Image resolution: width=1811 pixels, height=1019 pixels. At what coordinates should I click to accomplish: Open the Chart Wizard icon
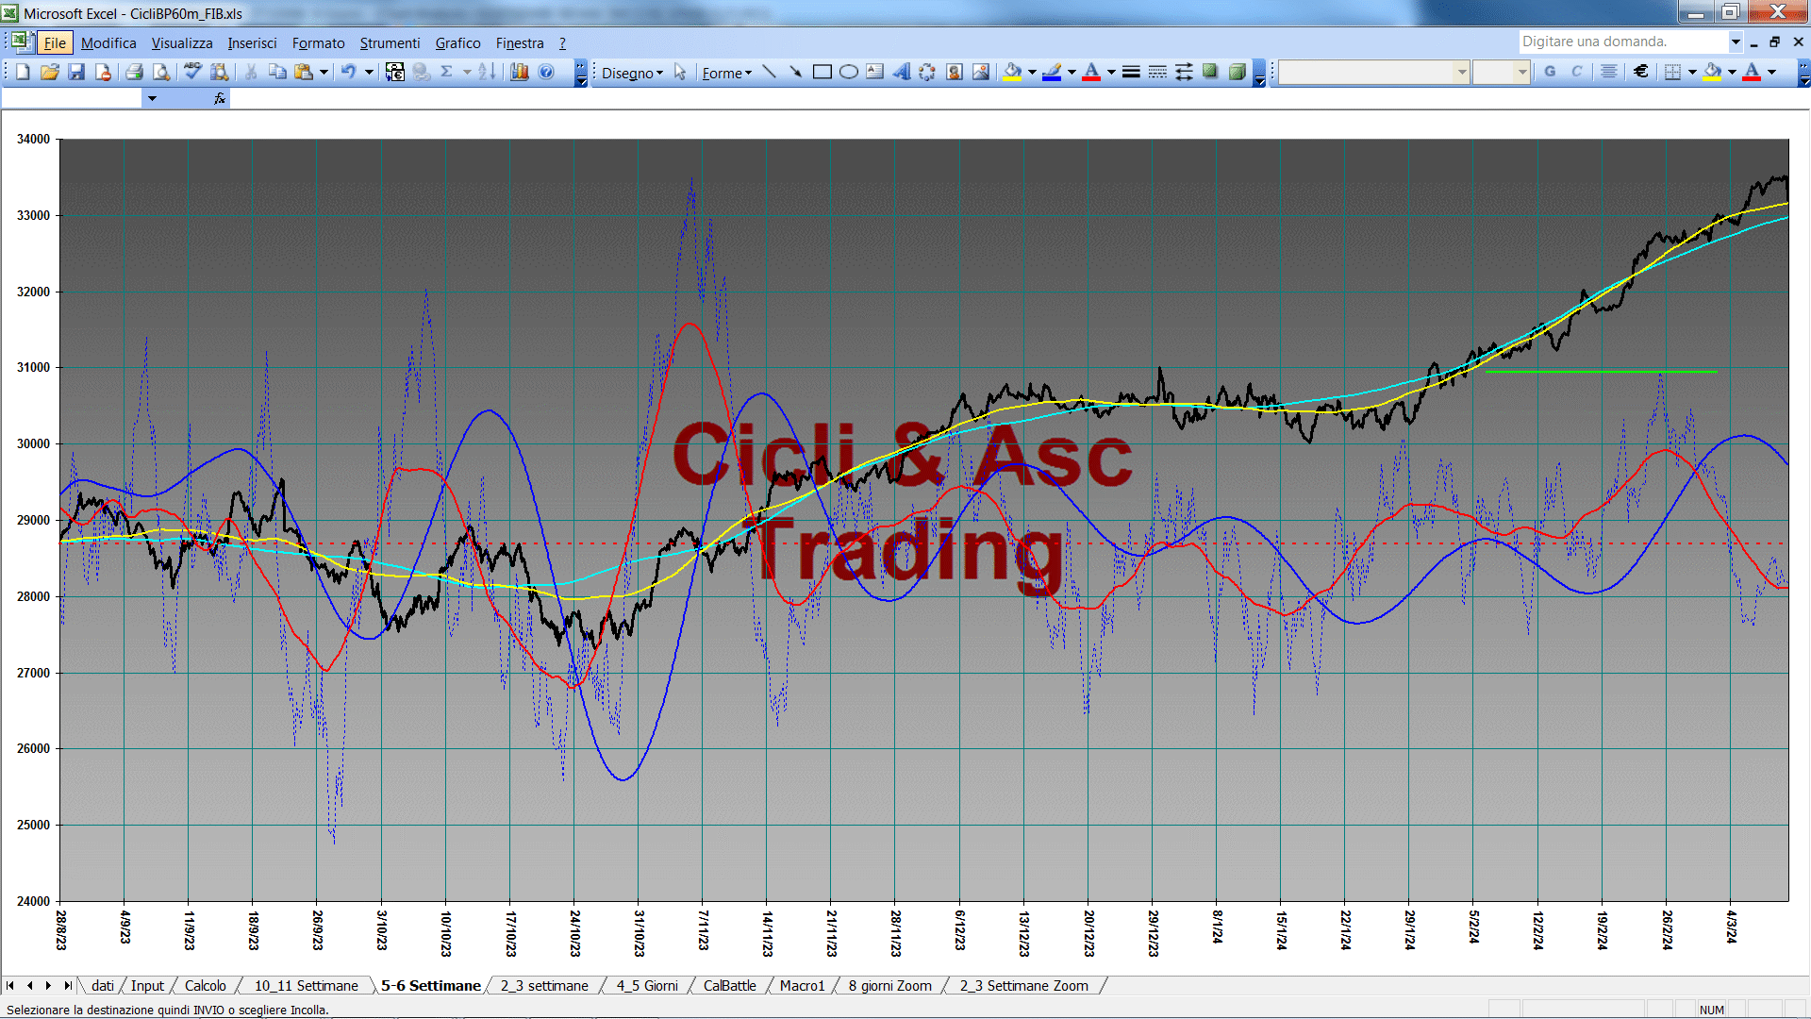click(x=519, y=72)
